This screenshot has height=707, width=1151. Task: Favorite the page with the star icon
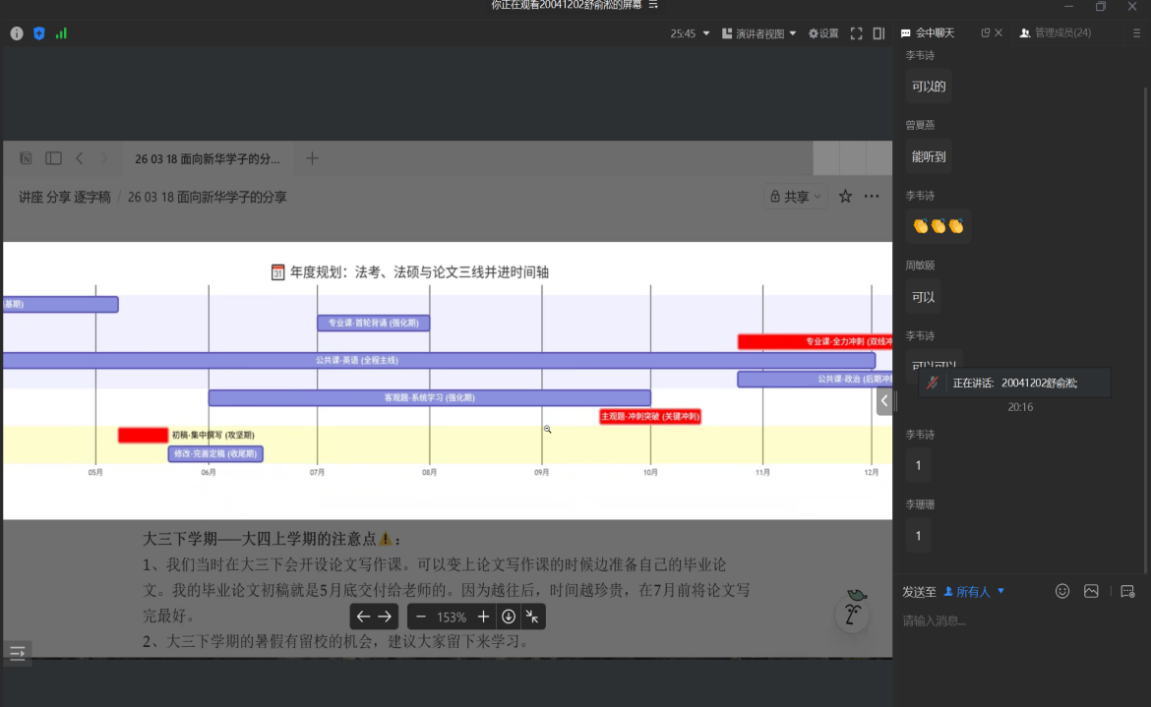click(846, 197)
